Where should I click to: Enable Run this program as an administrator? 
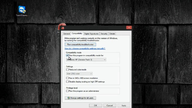pyautogui.click(x=67, y=91)
